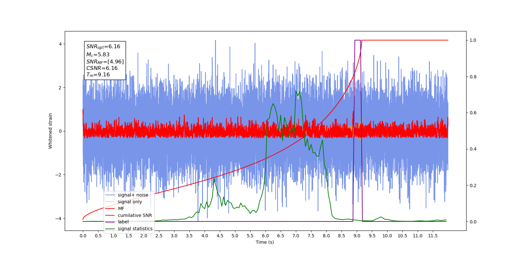Click the blue line swatch in legend
This screenshot has height=259, width=518.
(x=110, y=195)
